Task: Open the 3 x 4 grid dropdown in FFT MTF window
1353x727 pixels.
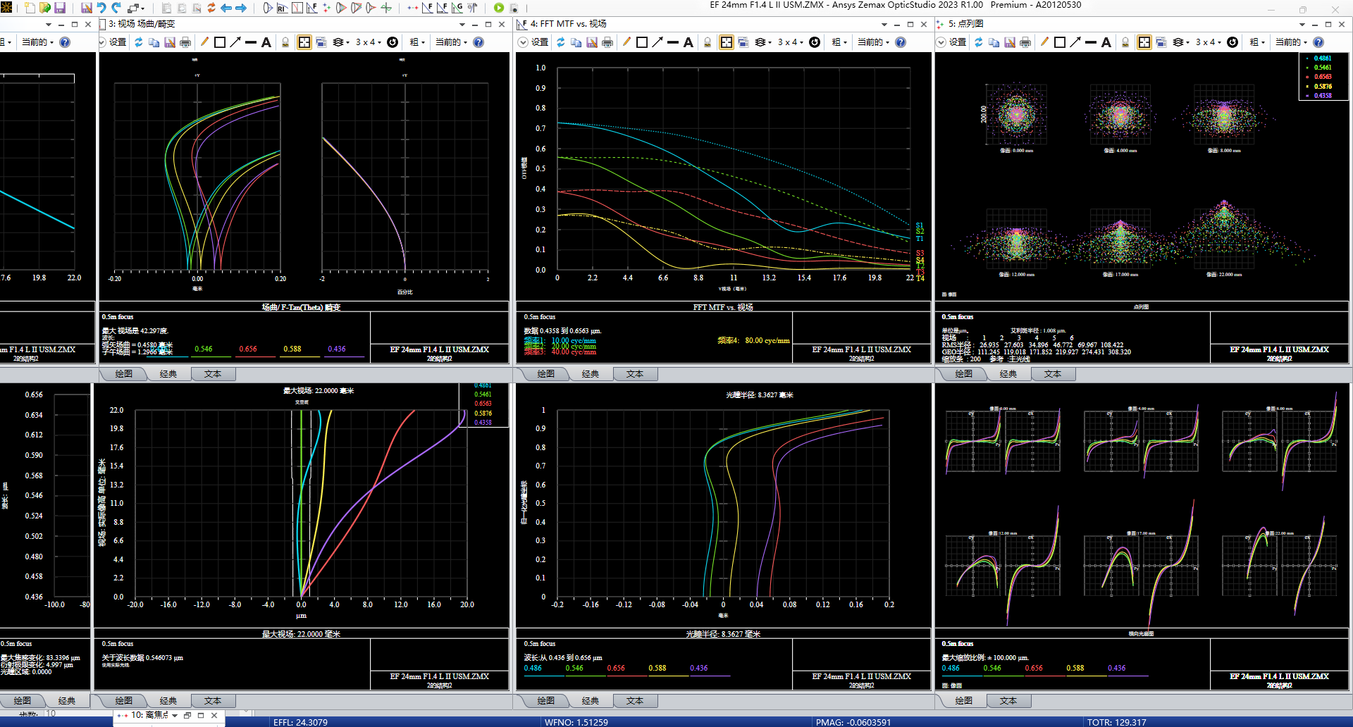Action: pyautogui.click(x=790, y=42)
